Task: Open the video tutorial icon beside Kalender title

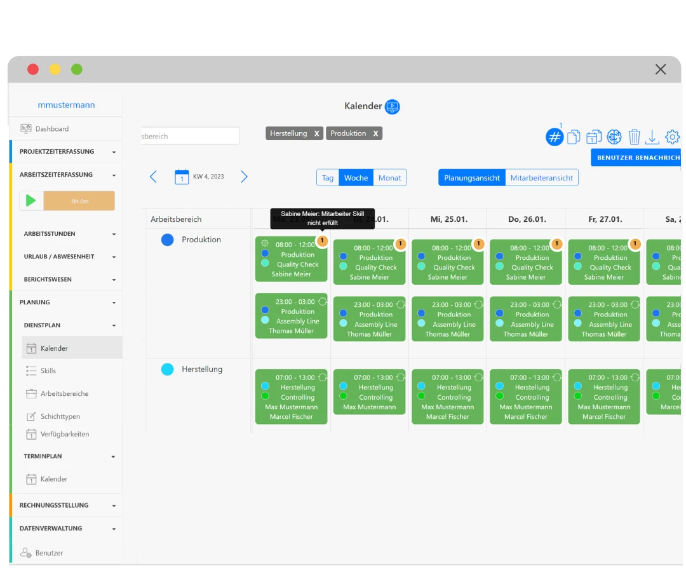Action: point(393,107)
